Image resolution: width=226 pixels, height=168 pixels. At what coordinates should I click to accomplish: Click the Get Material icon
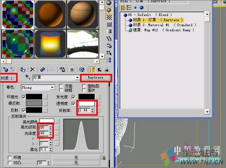(5, 69)
